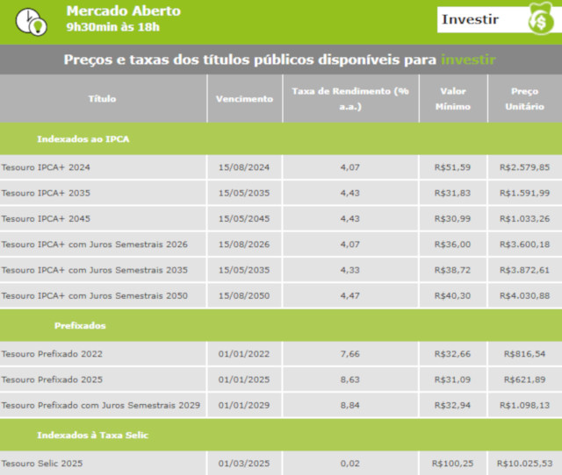Click the Indexados à Taxa Selic heading
This screenshot has height=475, width=562.
pos(92,435)
